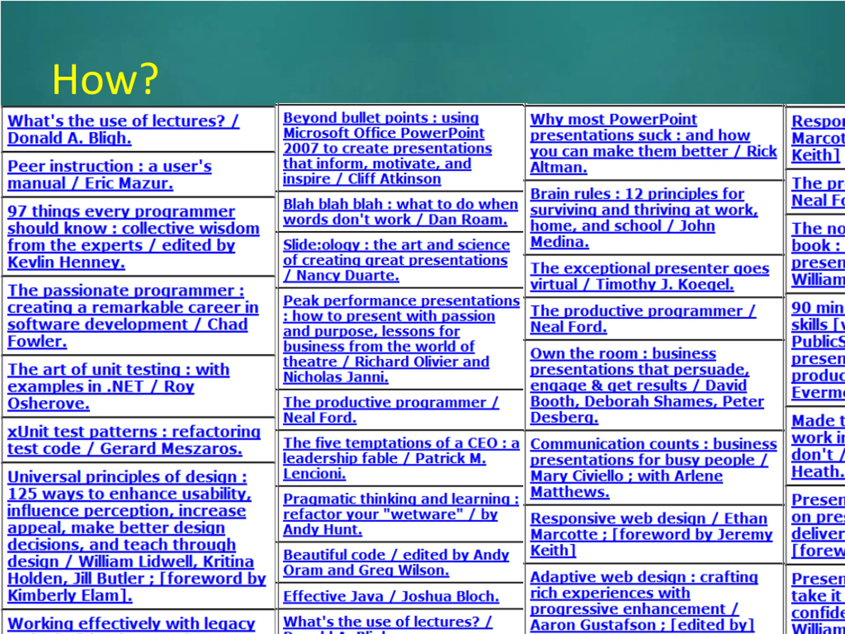Open "Working effectively with legacy" link
The image size is (845, 634).
tap(131, 624)
